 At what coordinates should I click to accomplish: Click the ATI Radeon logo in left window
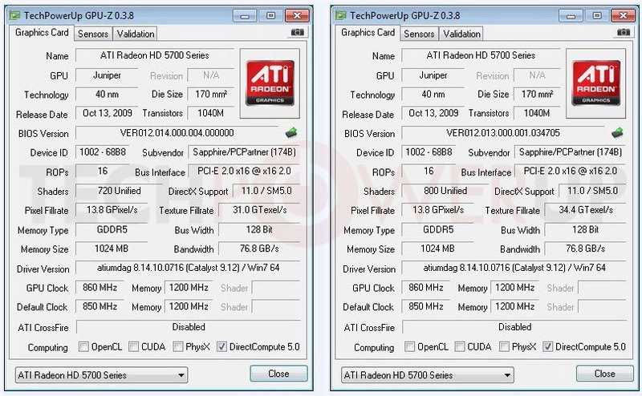[x=270, y=83]
